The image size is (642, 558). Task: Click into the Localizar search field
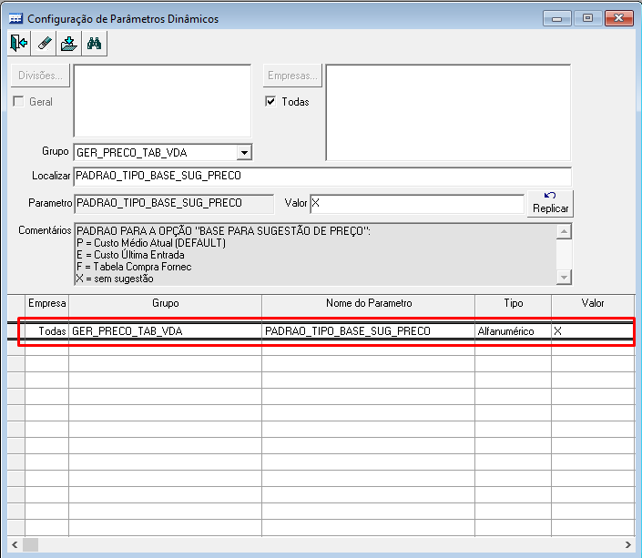click(x=322, y=176)
